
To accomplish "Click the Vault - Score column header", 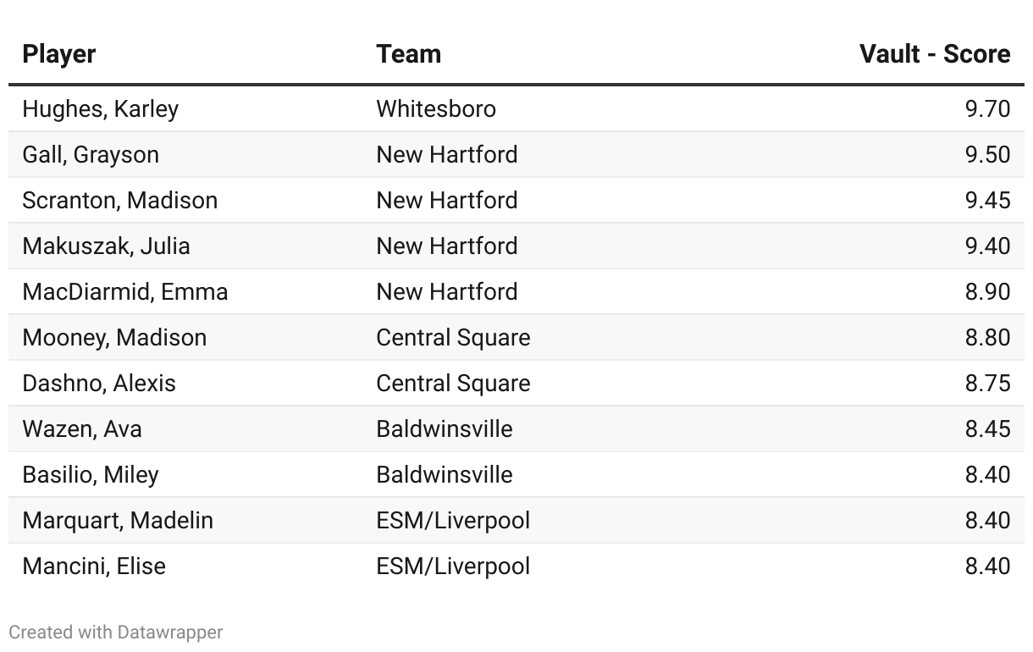I will [935, 54].
